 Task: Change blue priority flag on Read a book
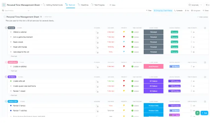point(124,42)
